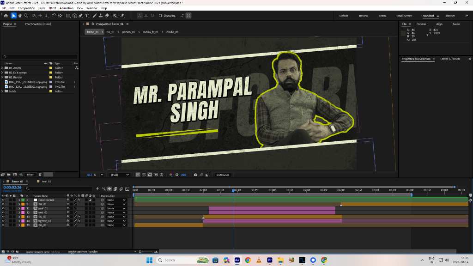Click green label swatch of Color Control

point(23,200)
